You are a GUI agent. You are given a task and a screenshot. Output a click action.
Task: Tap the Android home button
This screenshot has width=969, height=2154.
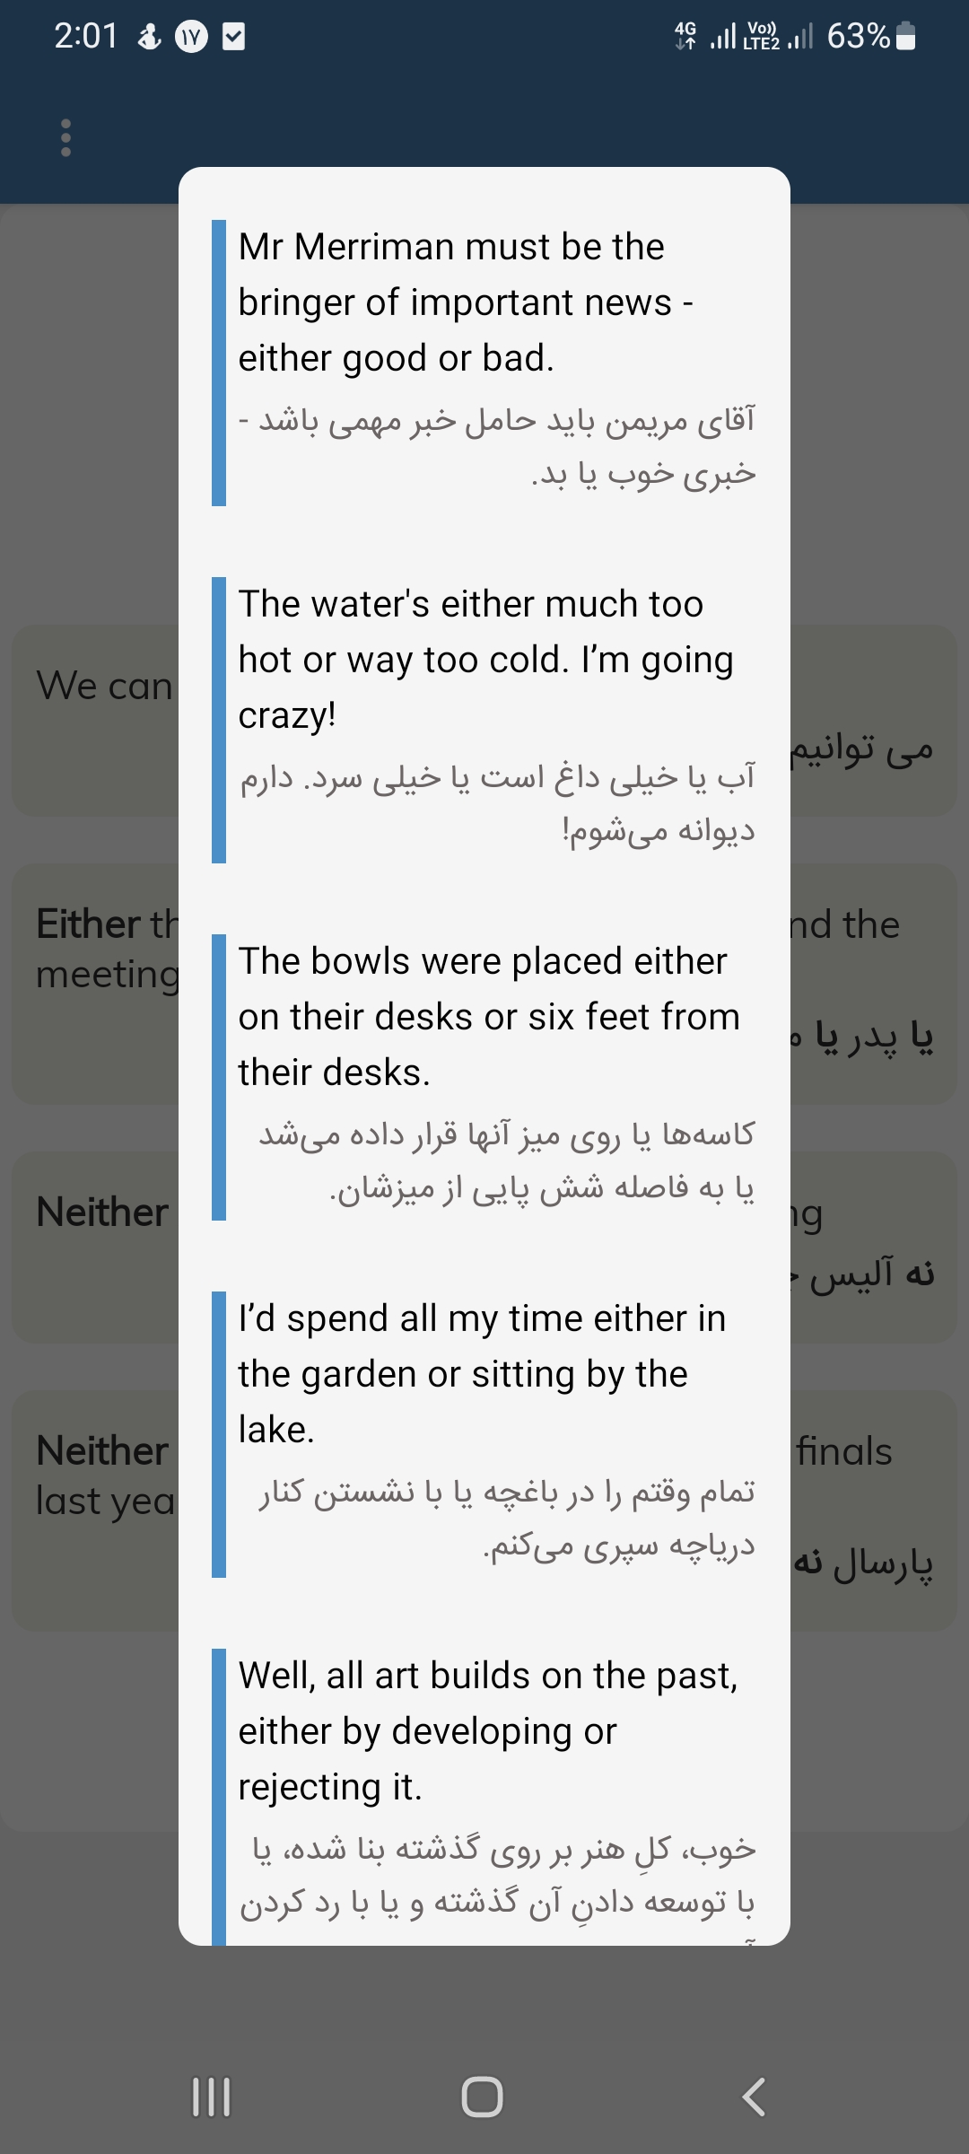[x=482, y=2097]
